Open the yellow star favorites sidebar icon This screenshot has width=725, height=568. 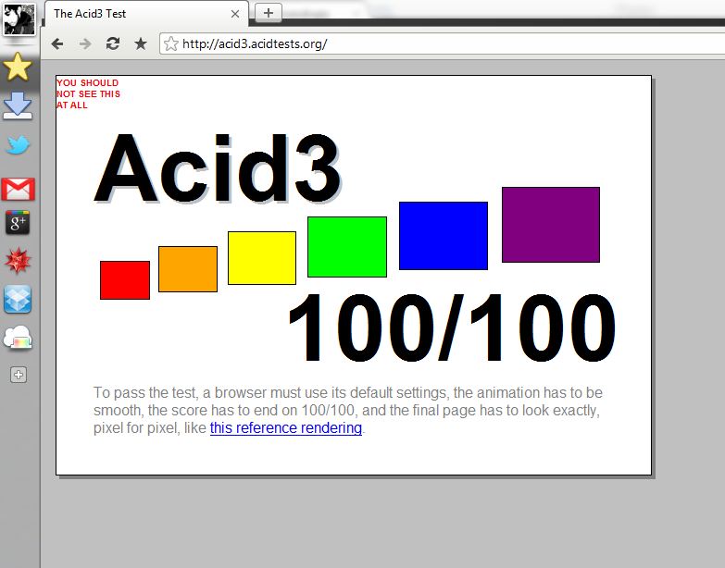tap(19, 67)
